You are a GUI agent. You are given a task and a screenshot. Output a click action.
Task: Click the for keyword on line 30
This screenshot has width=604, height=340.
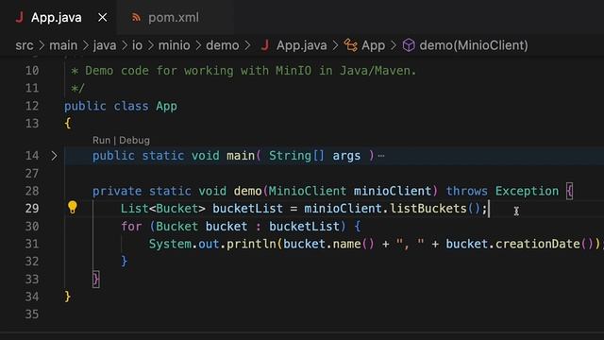click(x=131, y=227)
